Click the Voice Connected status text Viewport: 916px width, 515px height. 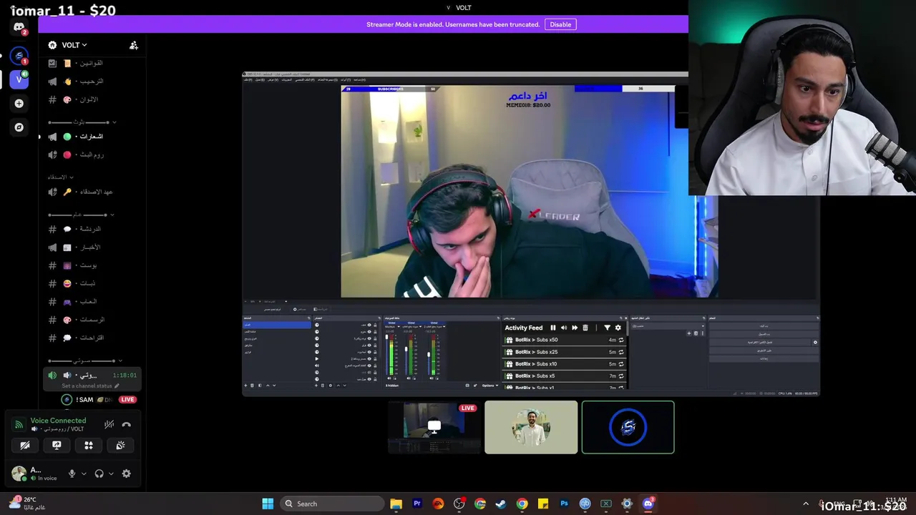(58, 421)
